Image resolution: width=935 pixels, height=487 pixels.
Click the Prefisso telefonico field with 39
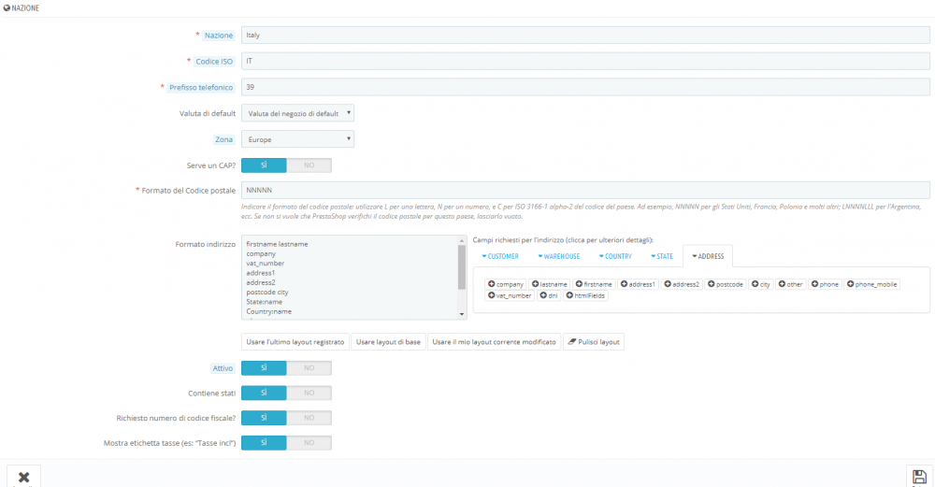pos(585,87)
